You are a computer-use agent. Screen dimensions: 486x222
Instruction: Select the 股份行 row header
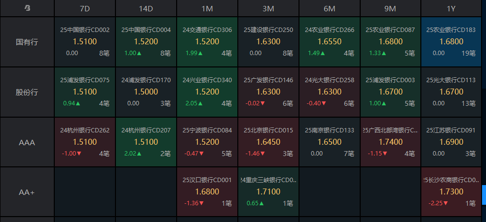coord(27,92)
